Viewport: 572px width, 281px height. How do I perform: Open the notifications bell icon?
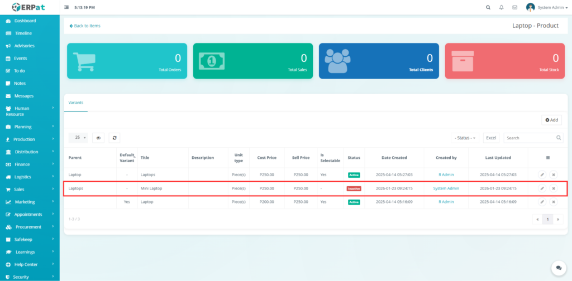click(501, 7)
